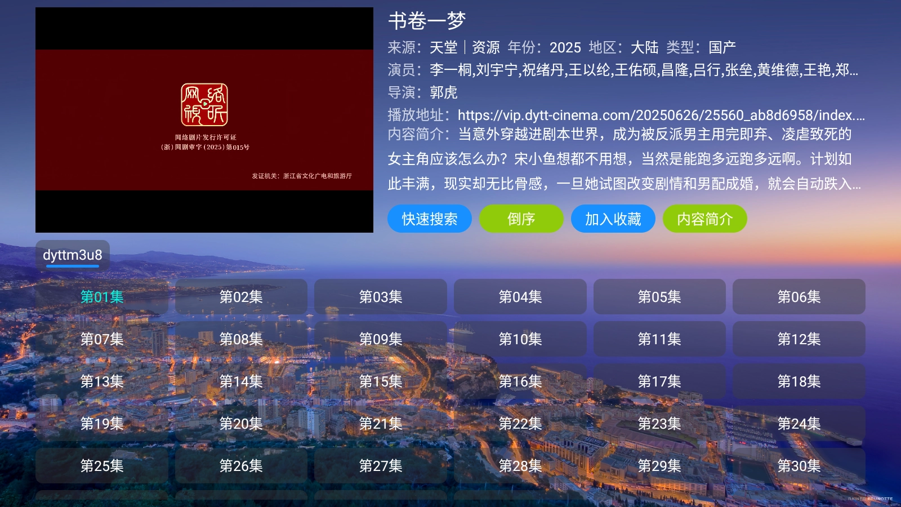This screenshot has height=507, width=901.
Task: Click the 快速搜索 button
Action: [x=429, y=219]
